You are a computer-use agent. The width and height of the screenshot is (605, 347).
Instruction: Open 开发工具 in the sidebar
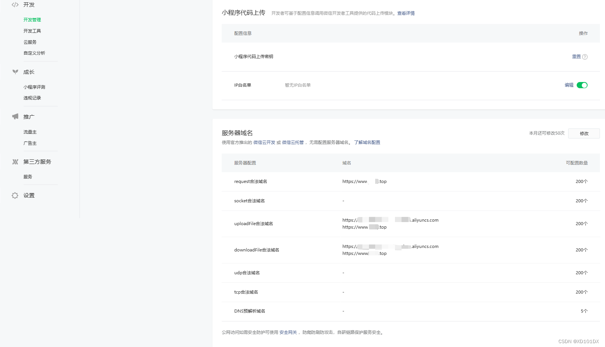[32, 31]
